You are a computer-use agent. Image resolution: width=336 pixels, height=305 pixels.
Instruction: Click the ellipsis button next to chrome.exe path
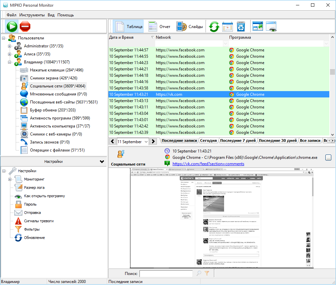[x=328, y=158]
